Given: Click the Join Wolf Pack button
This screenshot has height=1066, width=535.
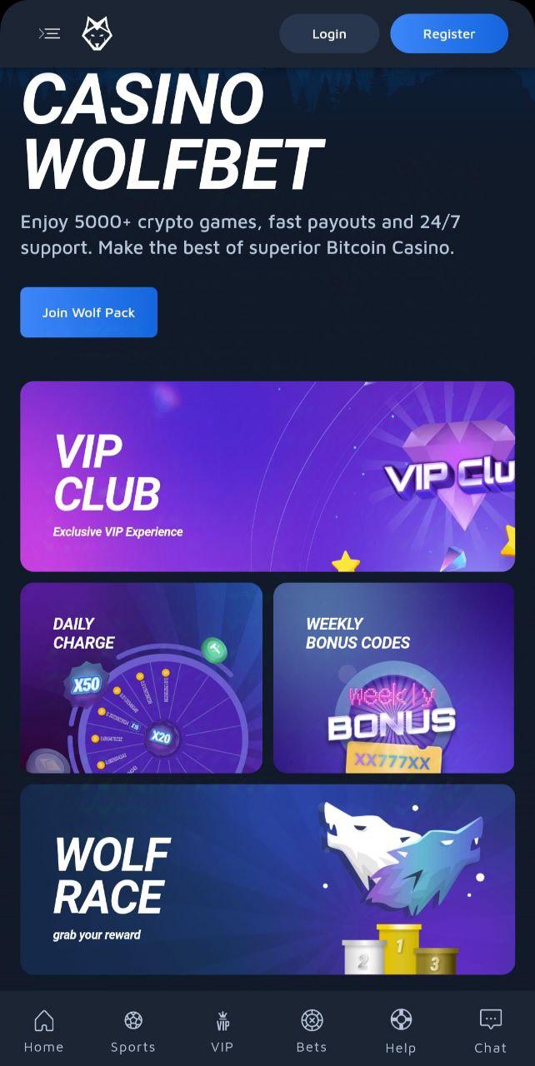Looking at the screenshot, I should pyautogui.click(x=88, y=312).
